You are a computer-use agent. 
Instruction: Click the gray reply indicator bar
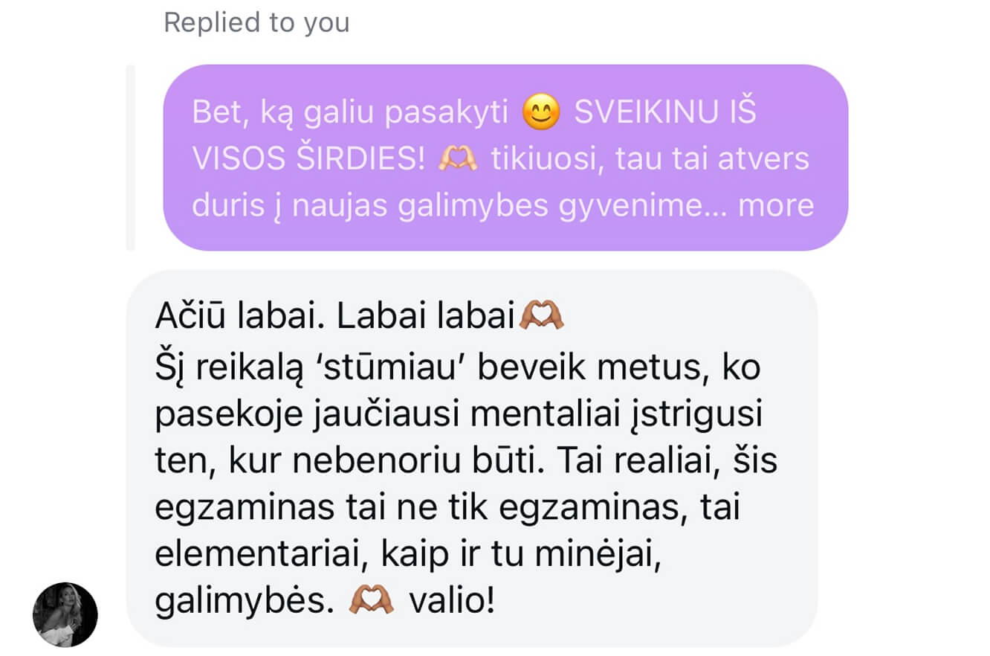pos(130,158)
